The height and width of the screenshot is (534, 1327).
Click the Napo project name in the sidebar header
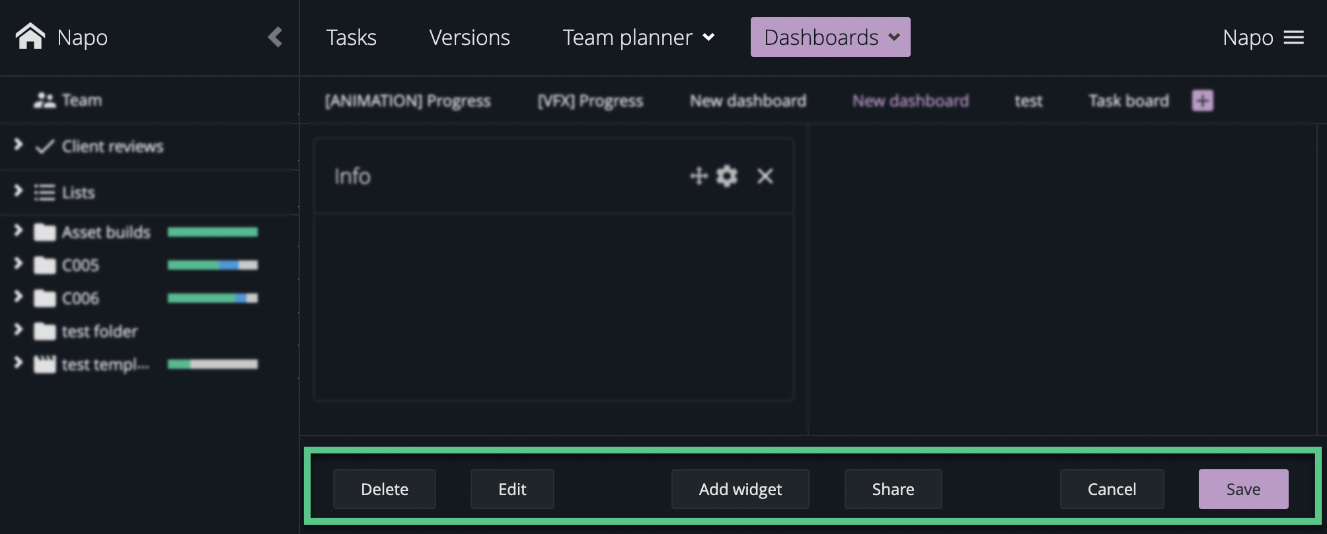(83, 38)
